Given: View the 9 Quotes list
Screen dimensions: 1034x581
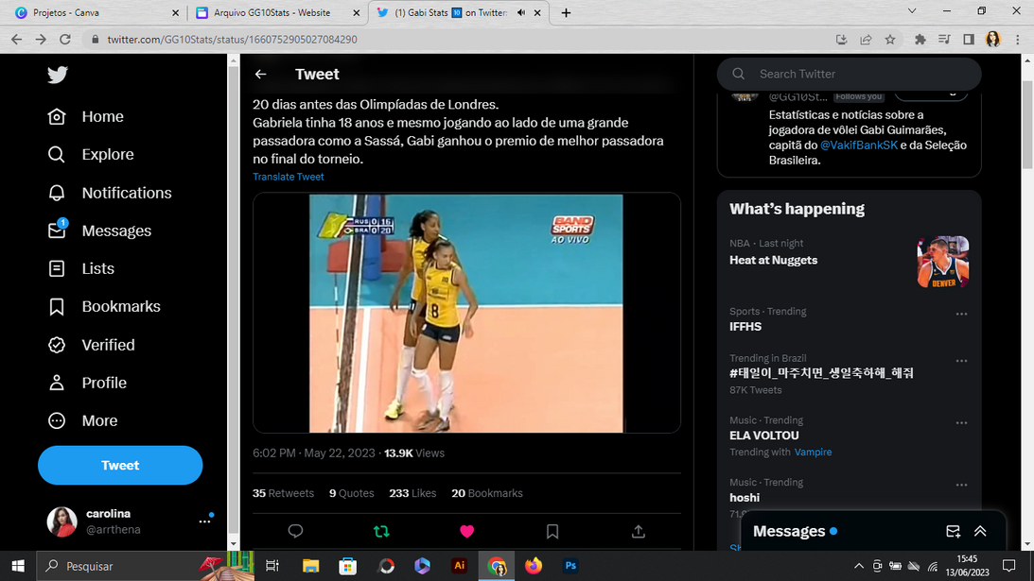Looking at the screenshot, I should coord(352,493).
